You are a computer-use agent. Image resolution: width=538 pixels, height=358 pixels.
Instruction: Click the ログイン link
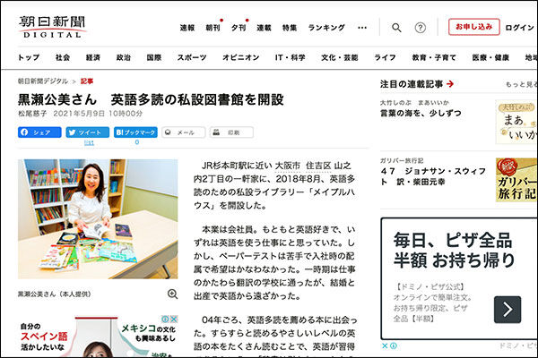coord(519,28)
